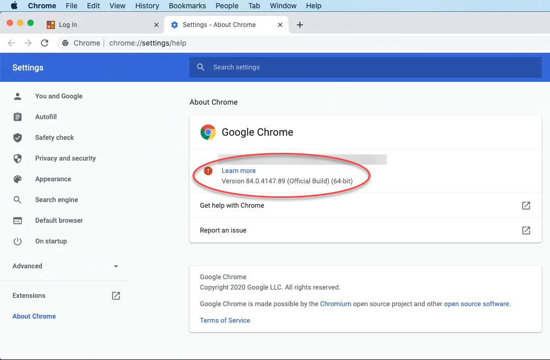This screenshot has width=550, height=360.
Task: Click the You and Google person icon
Action: [x=18, y=96]
